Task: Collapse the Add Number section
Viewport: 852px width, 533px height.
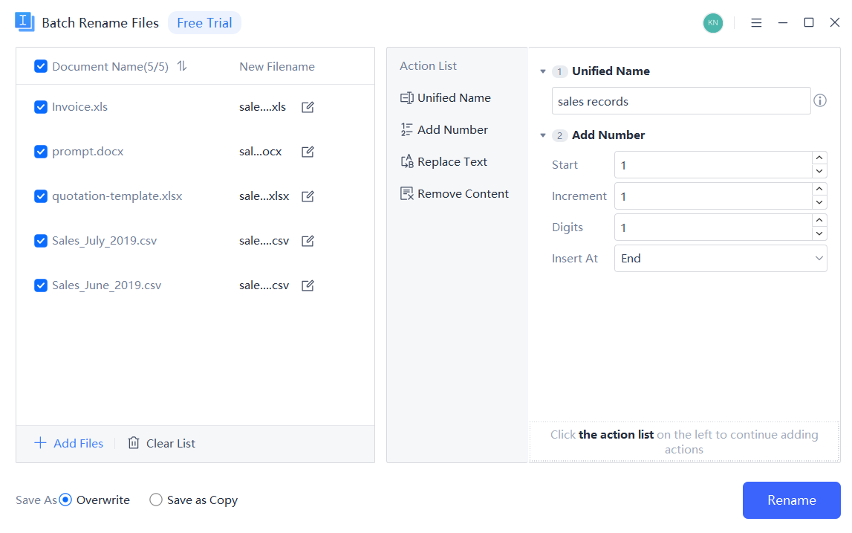Action: pyautogui.click(x=542, y=135)
